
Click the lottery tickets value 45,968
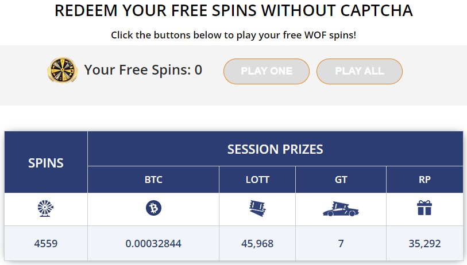tap(257, 244)
